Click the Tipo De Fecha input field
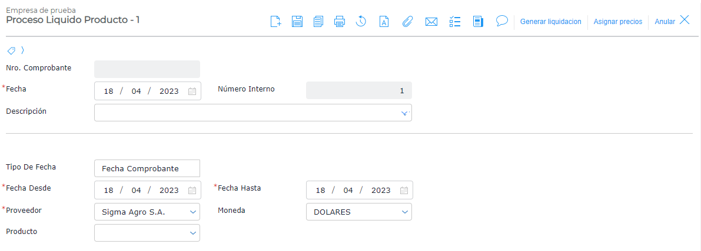701x251 pixels. (x=147, y=168)
